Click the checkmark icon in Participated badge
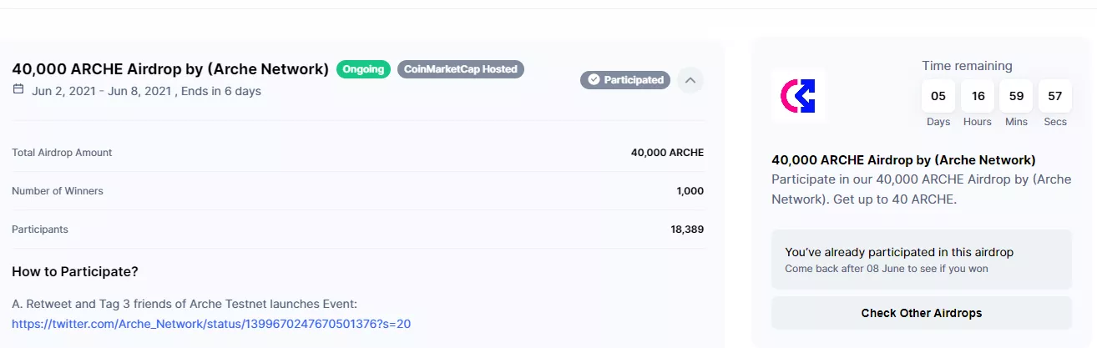Image resolution: width=1097 pixels, height=348 pixels. (594, 80)
